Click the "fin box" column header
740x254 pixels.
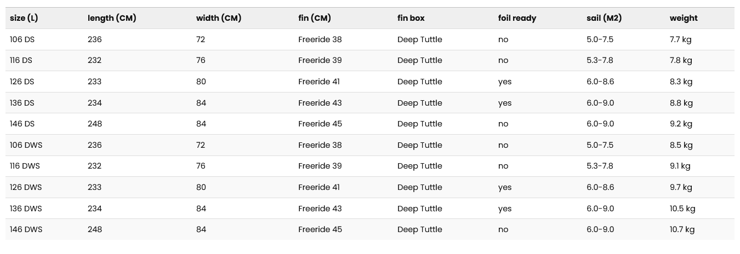(411, 18)
